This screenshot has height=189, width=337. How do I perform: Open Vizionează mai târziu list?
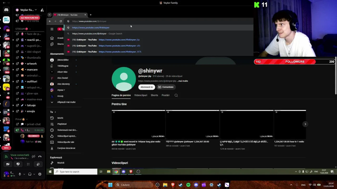63,130
